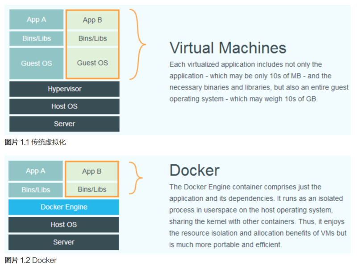The height and width of the screenshot is (268, 362).
Task: Click the Hypervisor layer bar
Action: [64, 89]
